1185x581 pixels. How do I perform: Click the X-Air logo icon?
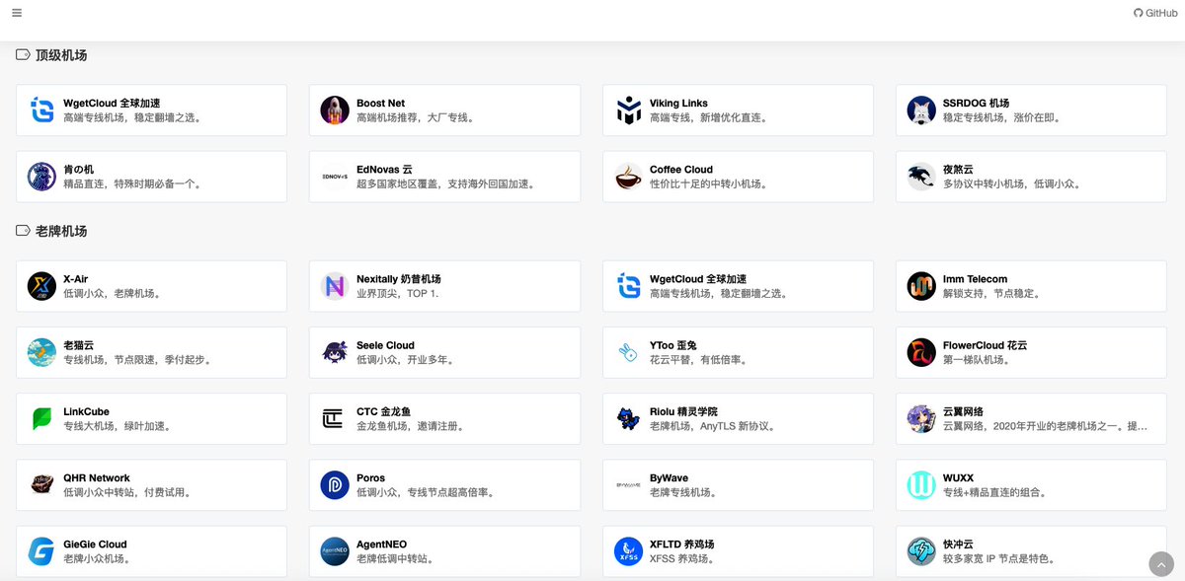coord(41,286)
